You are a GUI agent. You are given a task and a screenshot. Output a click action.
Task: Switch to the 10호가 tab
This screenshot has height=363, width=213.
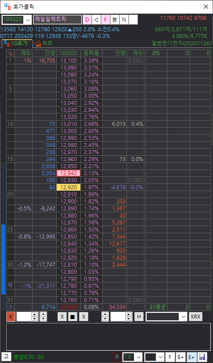(17, 43)
